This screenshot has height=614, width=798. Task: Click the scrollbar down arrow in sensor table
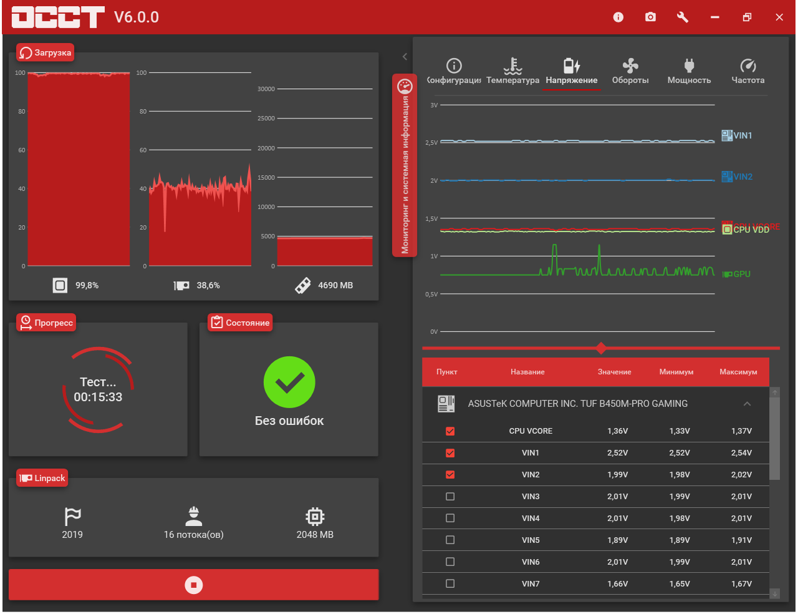click(775, 593)
